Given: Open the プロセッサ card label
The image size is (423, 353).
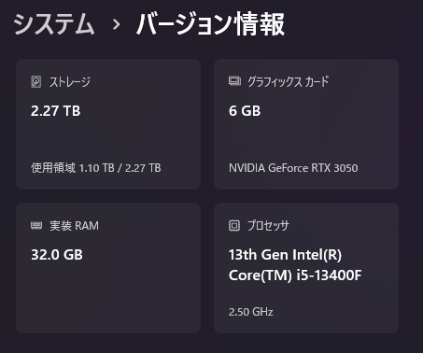Looking at the screenshot, I should (268, 225).
